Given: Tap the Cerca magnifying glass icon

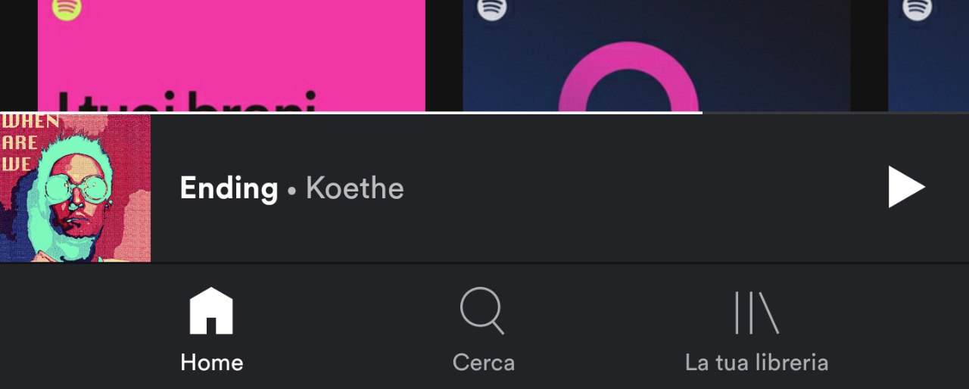Looking at the screenshot, I should click(482, 311).
